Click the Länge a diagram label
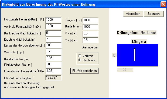 click(139, 41)
